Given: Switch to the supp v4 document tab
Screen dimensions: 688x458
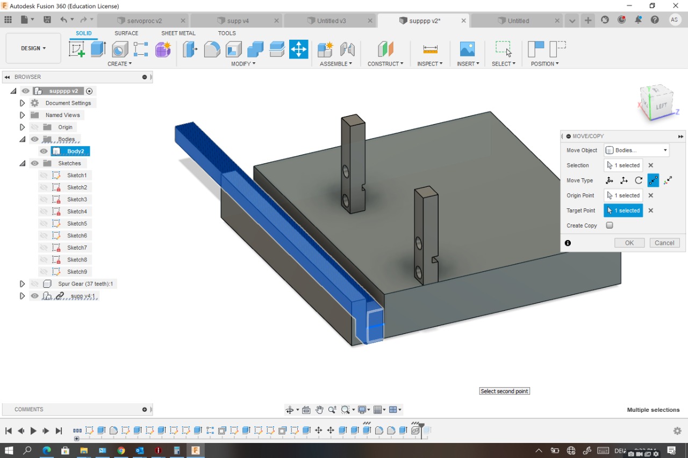Looking at the screenshot, I should coord(238,21).
